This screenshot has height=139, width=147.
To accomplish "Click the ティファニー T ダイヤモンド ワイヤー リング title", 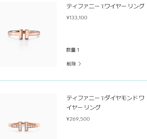I will coord(105,103).
